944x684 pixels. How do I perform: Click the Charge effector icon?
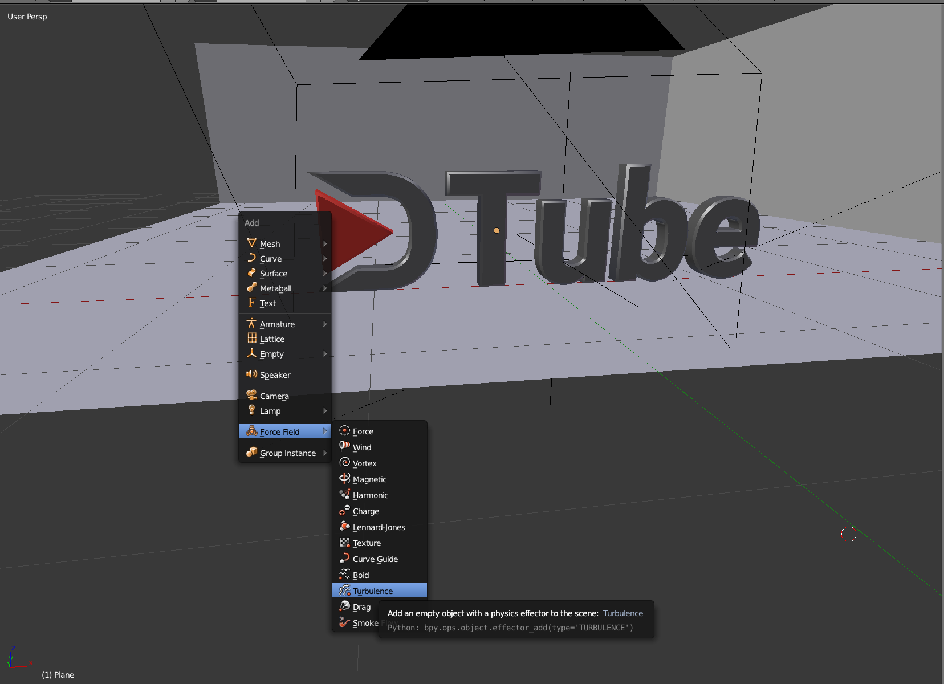click(344, 511)
